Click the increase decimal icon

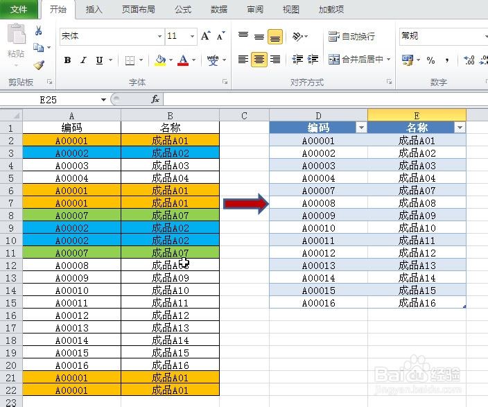click(469, 60)
